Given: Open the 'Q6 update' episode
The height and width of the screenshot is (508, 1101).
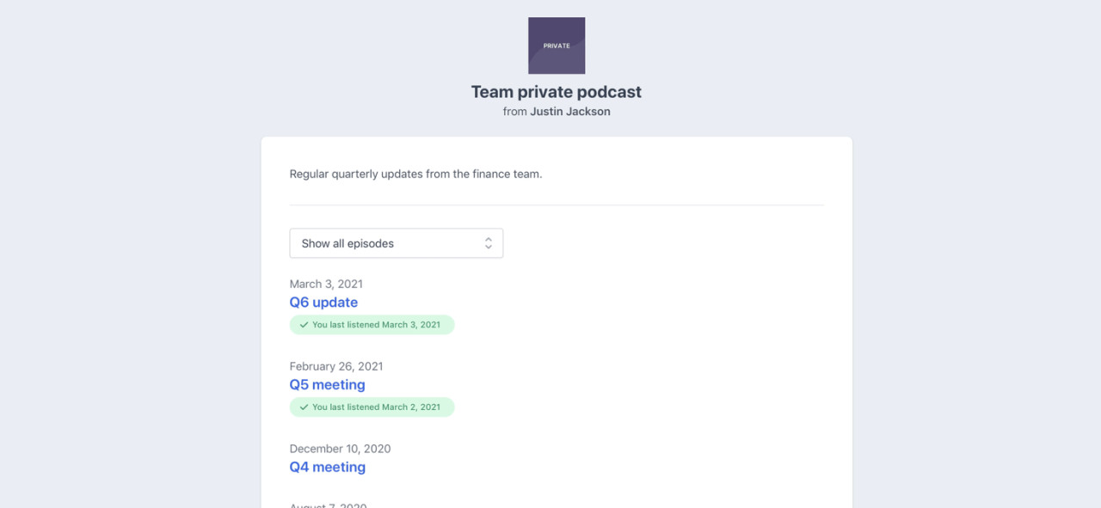Looking at the screenshot, I should pyautogui.click(x=323, y=302).
